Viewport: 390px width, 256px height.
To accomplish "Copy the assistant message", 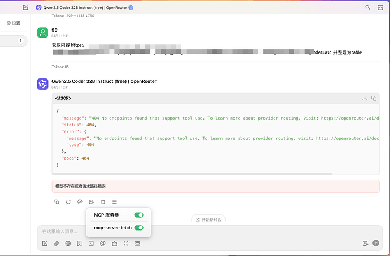I will point(57,202).
